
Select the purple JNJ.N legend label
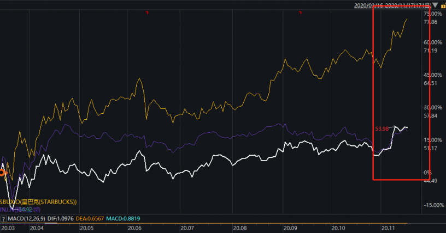[15, 209]
